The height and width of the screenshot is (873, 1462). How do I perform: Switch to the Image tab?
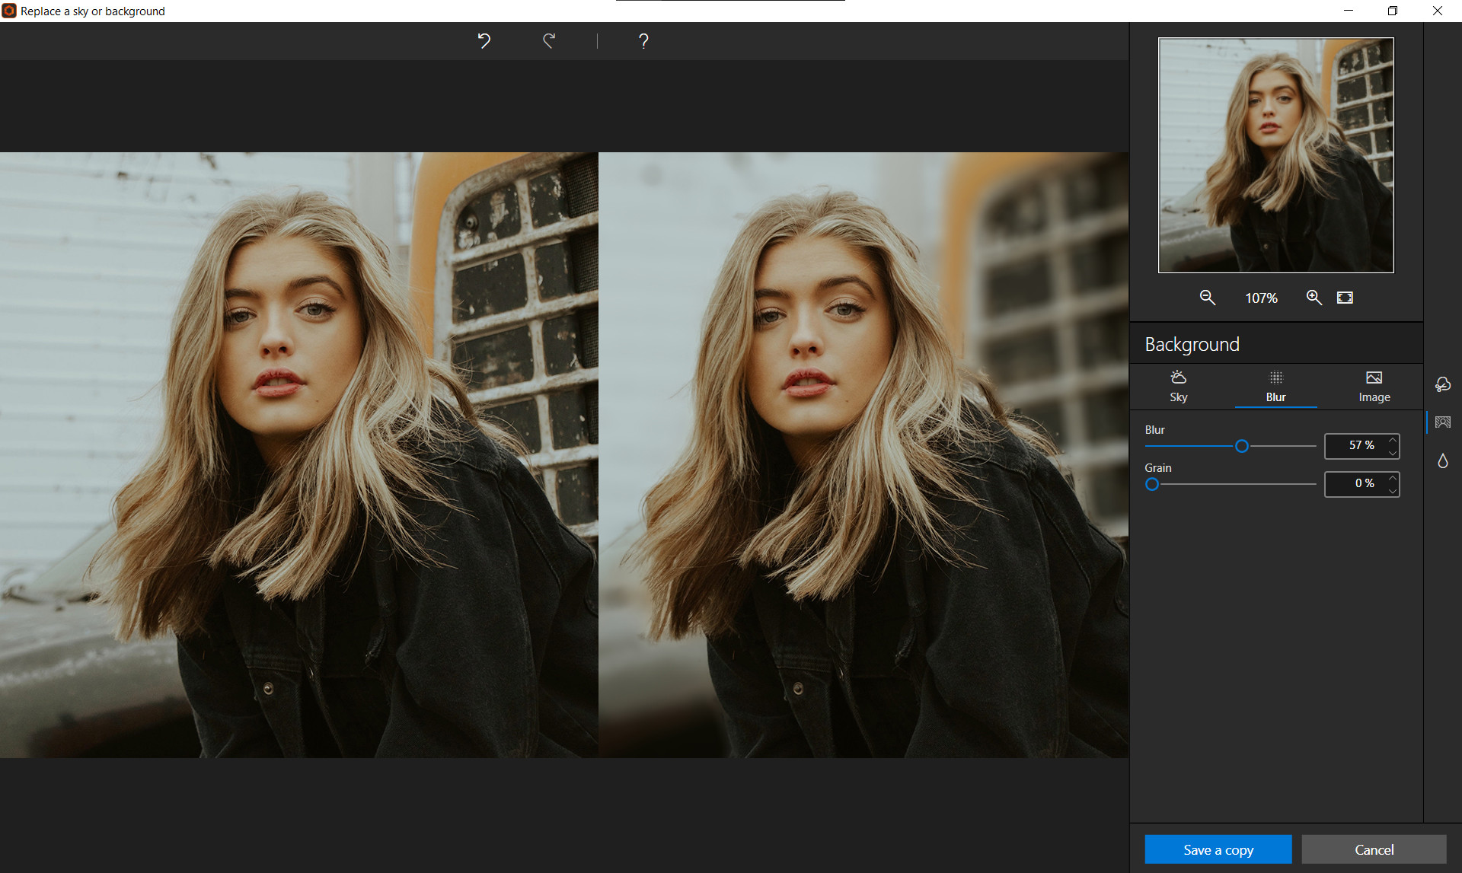[1374, 387]
